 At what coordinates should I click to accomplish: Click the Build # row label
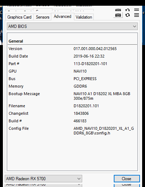tap(15, 121)
